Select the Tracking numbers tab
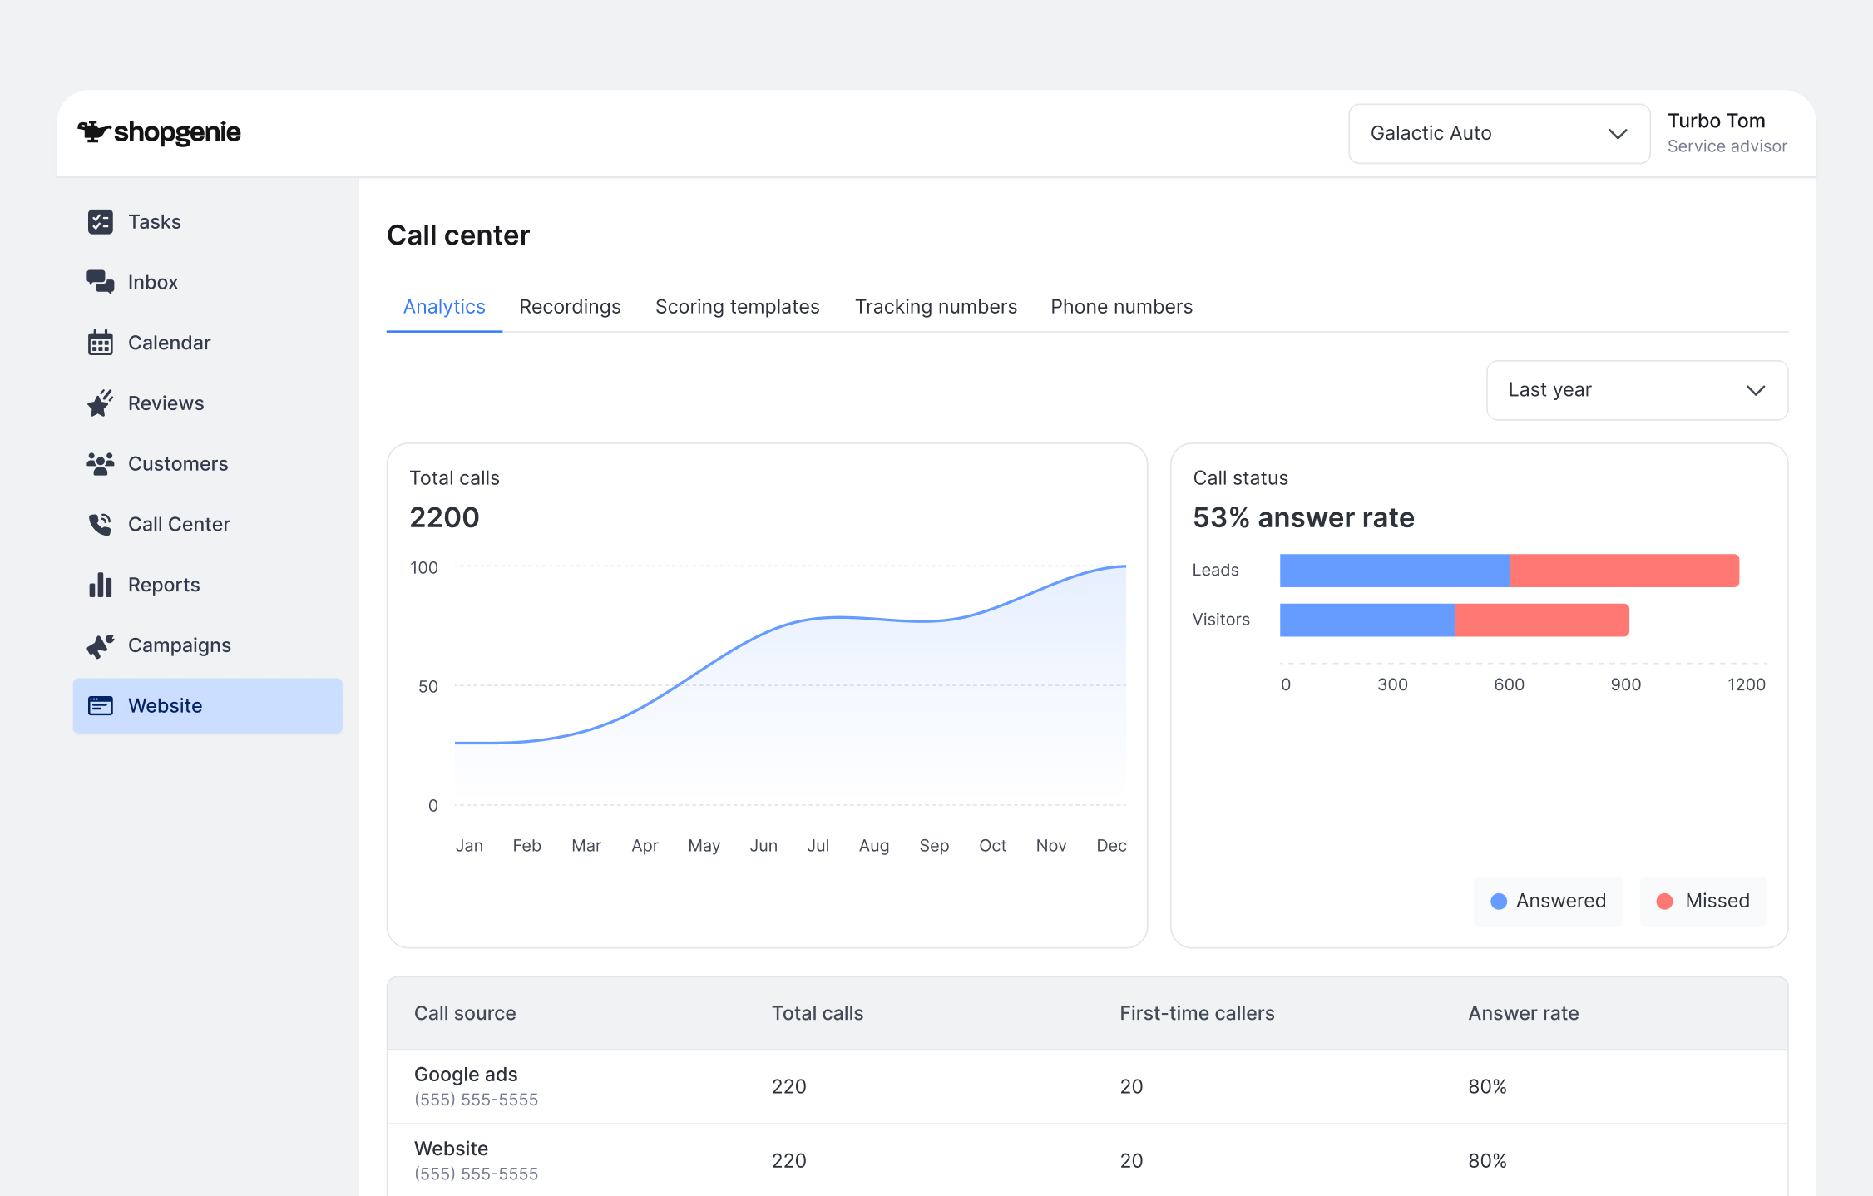 (x=936, y=307)
